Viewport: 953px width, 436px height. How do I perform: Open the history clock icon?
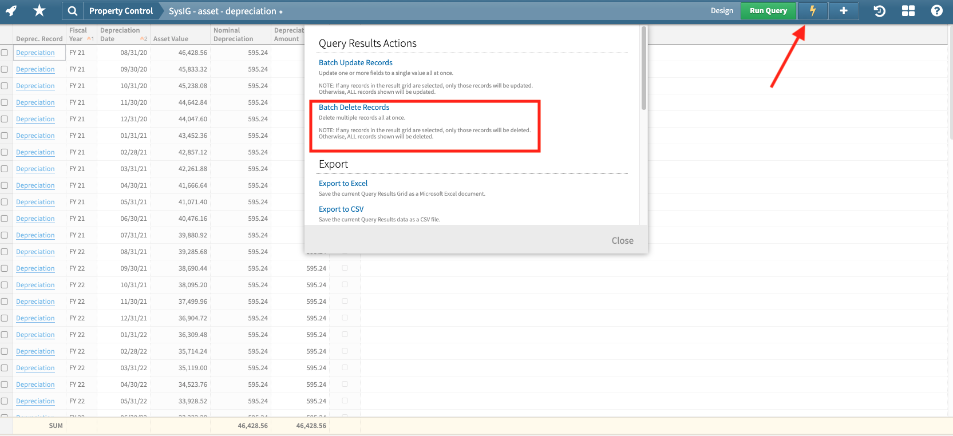pyautogui.click(x=879, y=11)
